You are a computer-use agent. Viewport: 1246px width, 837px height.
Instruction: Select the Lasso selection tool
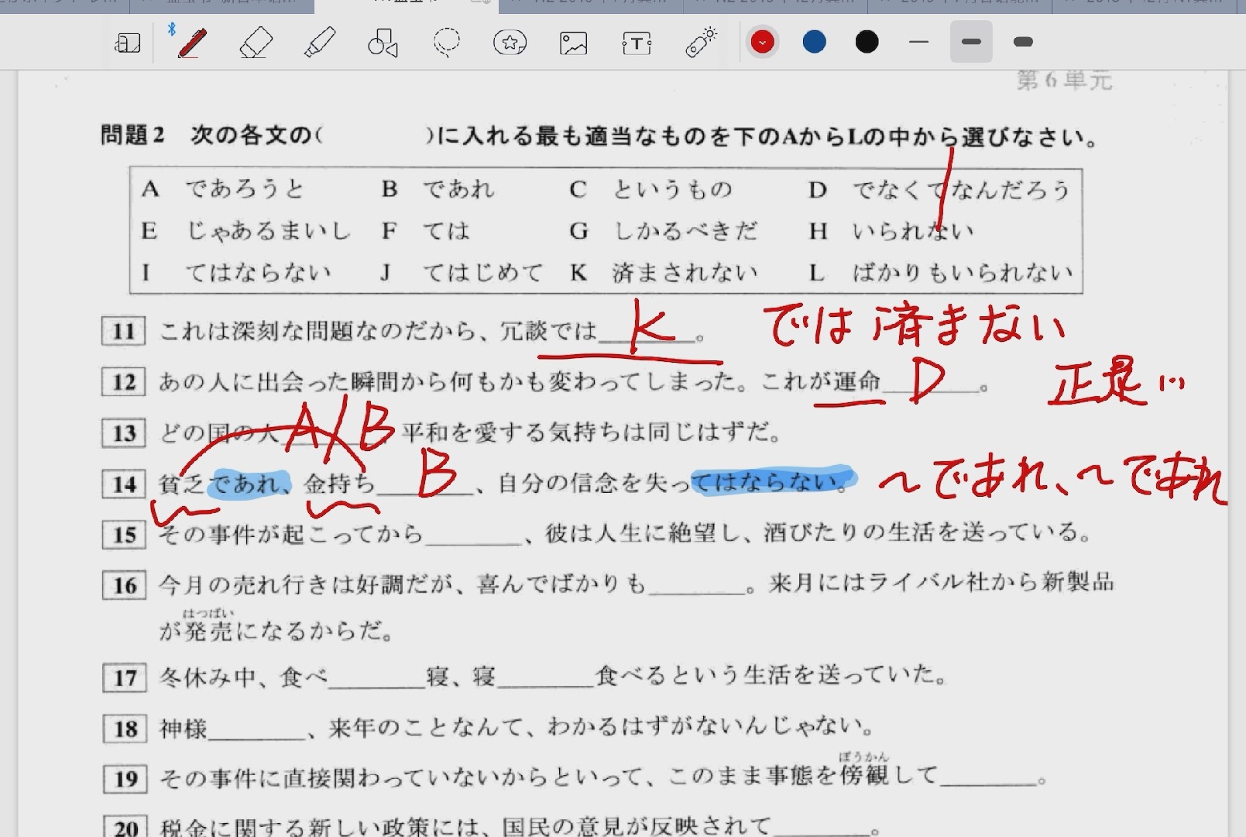click(x=447, y=43)
